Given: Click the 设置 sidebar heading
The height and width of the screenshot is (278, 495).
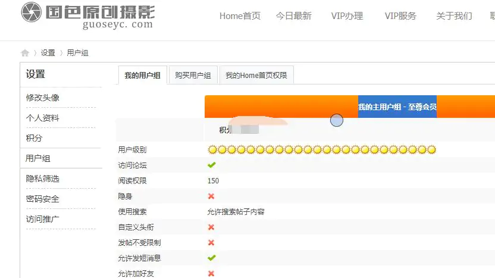Looking at the screenshot, I should click(35, 74).
